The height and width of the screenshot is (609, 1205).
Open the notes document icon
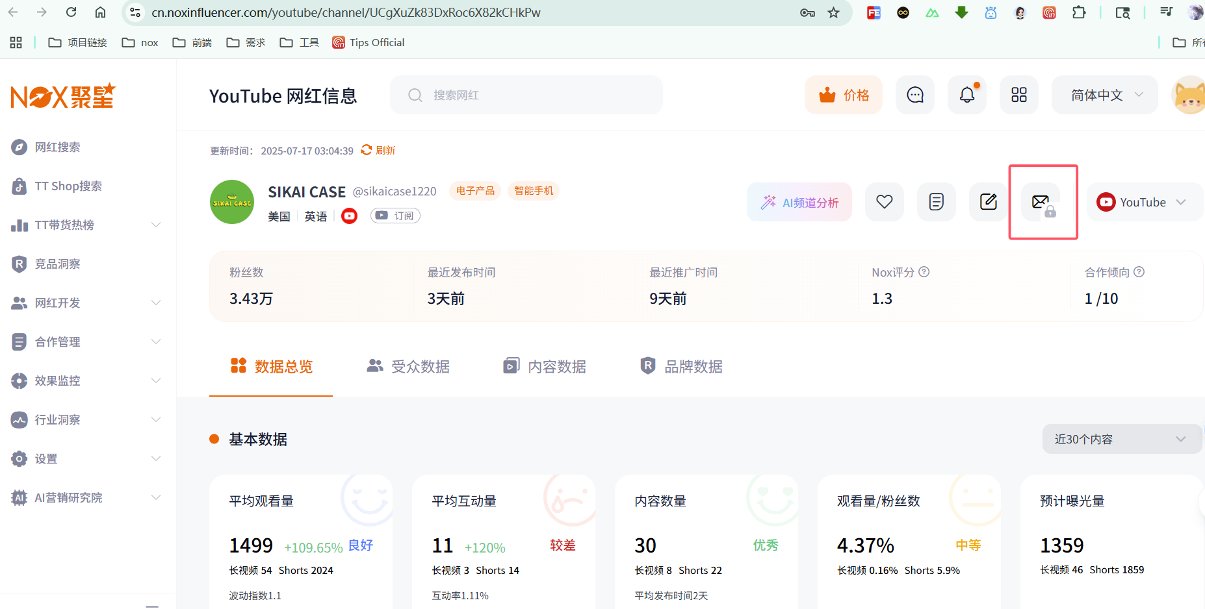pos(936,202)
